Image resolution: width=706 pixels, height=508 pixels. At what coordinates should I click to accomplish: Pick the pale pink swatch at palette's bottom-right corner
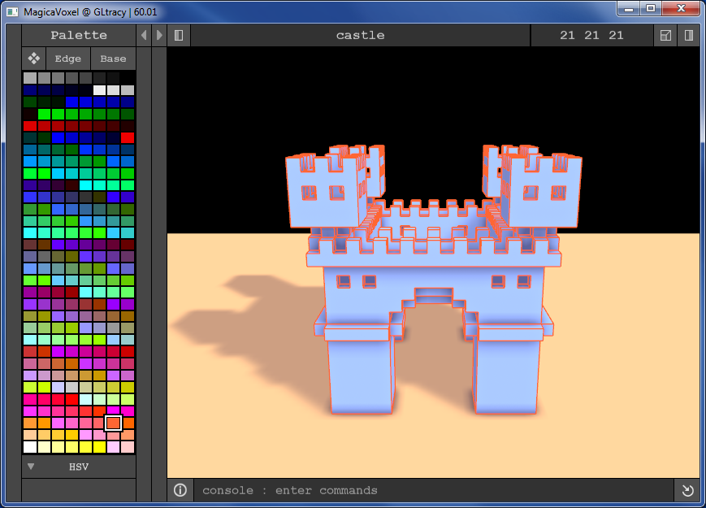coord(128,447)
